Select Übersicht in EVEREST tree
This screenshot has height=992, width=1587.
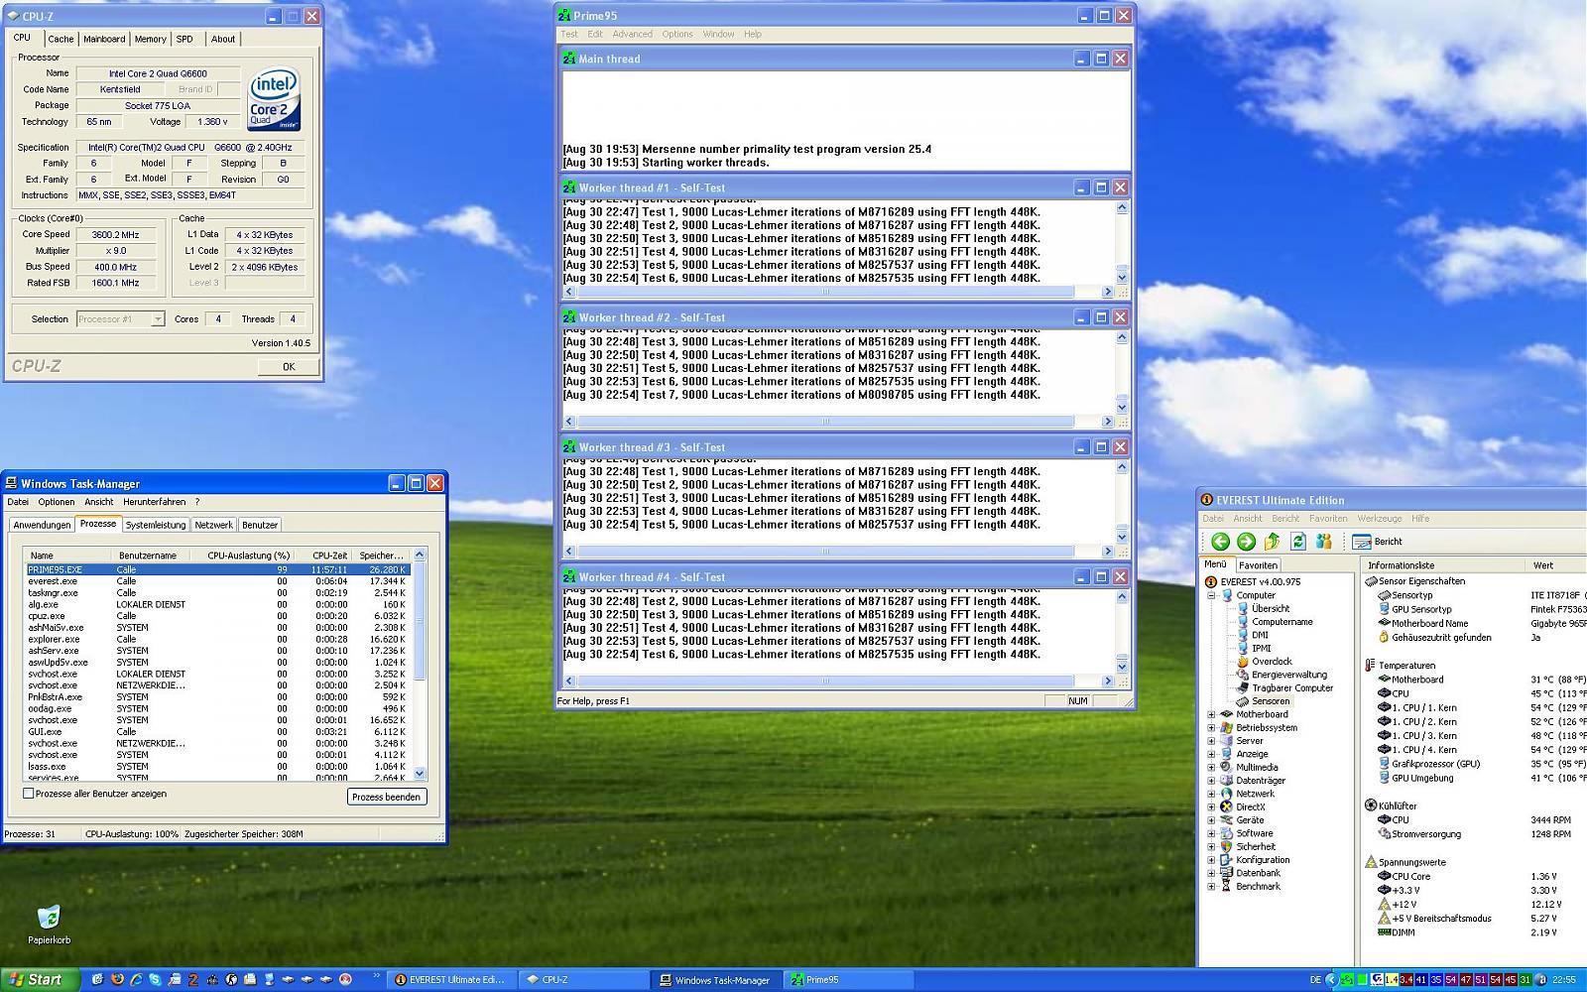coord(1263,608)
